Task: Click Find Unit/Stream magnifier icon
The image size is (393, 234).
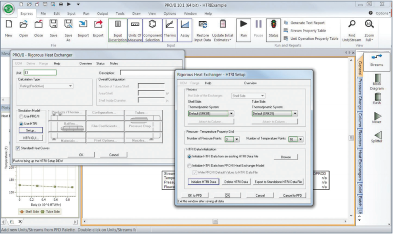Action: point(352,25)
